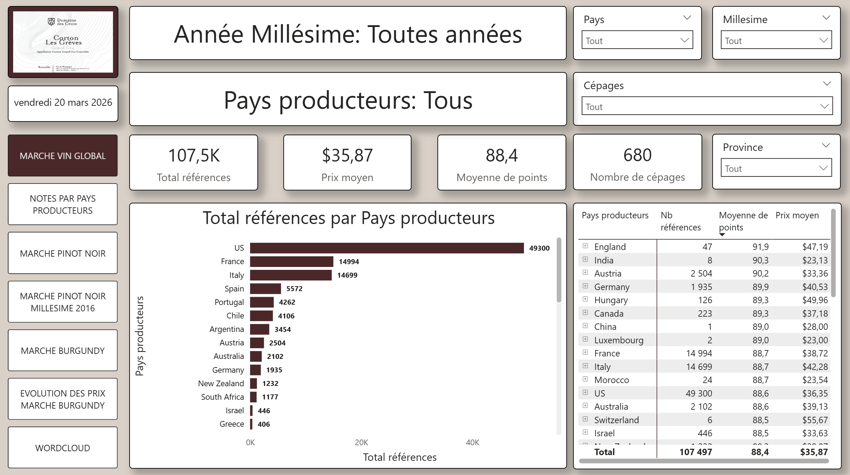The image size is (850, 475).
Task: Open EVOLUTION DES PRIX MARCHE BURGUNDY
Action: click(63, 399)
